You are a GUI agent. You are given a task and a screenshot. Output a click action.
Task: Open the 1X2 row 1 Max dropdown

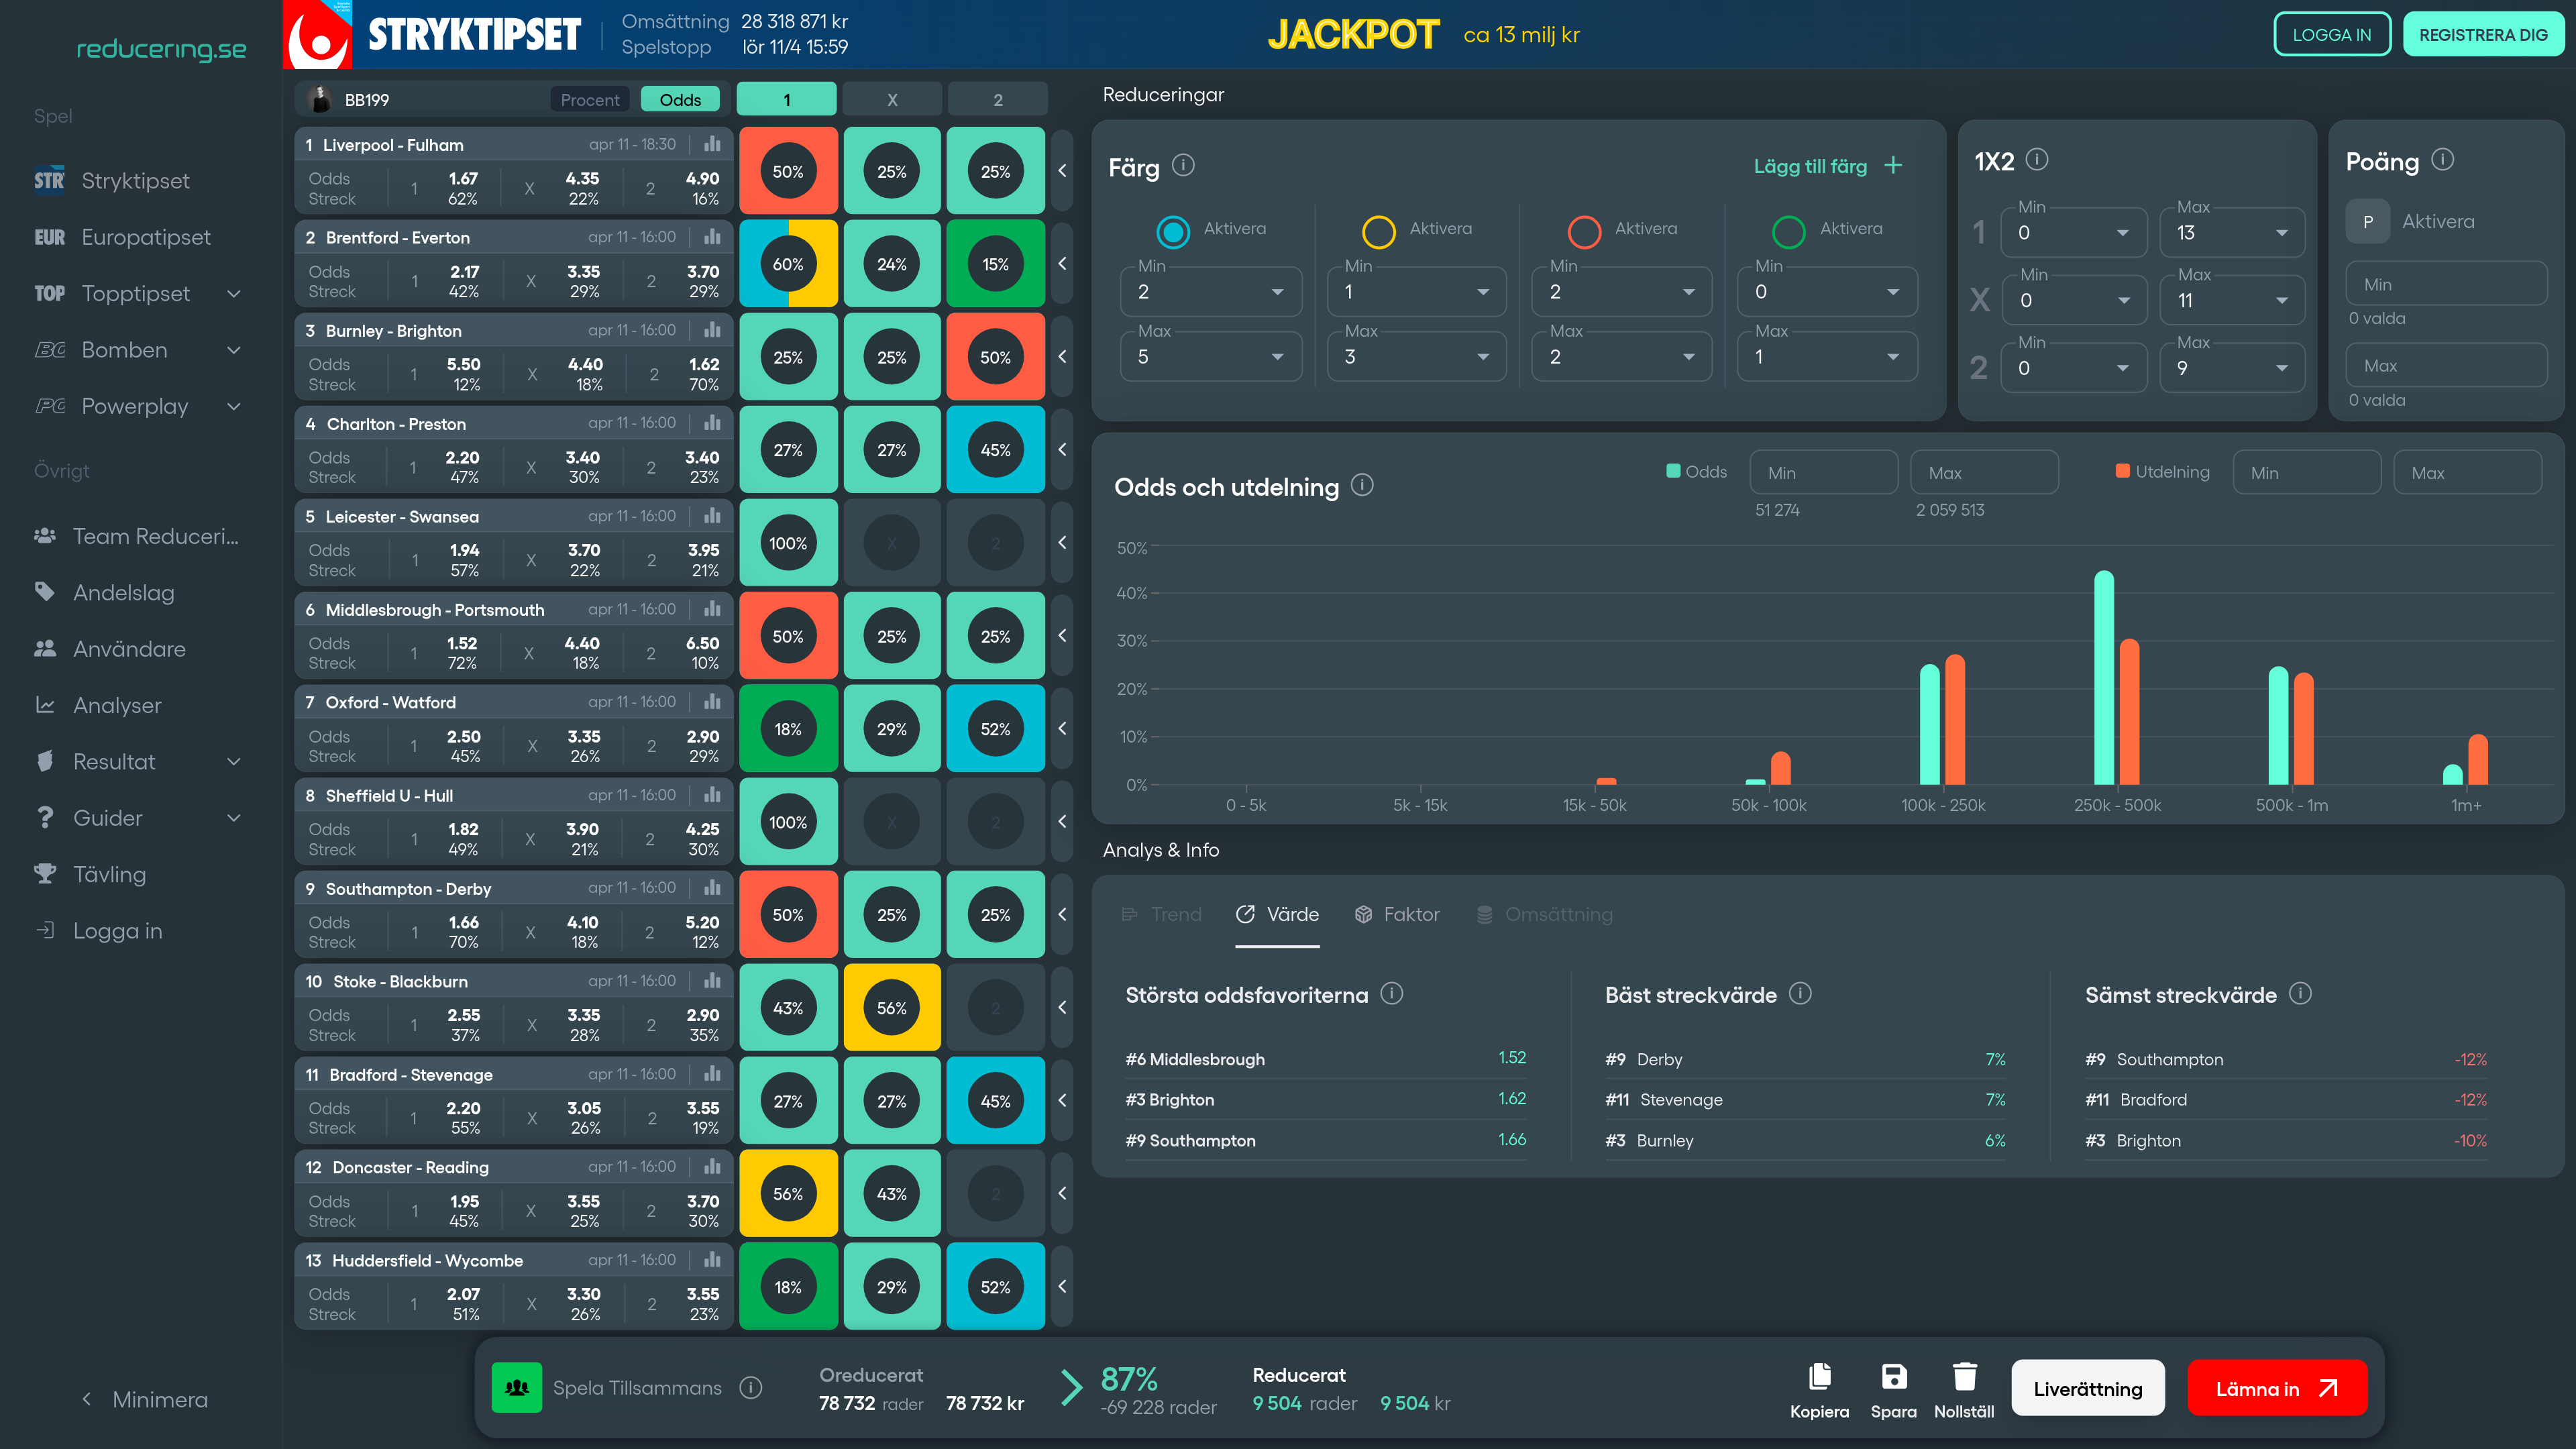[2232, 232]
